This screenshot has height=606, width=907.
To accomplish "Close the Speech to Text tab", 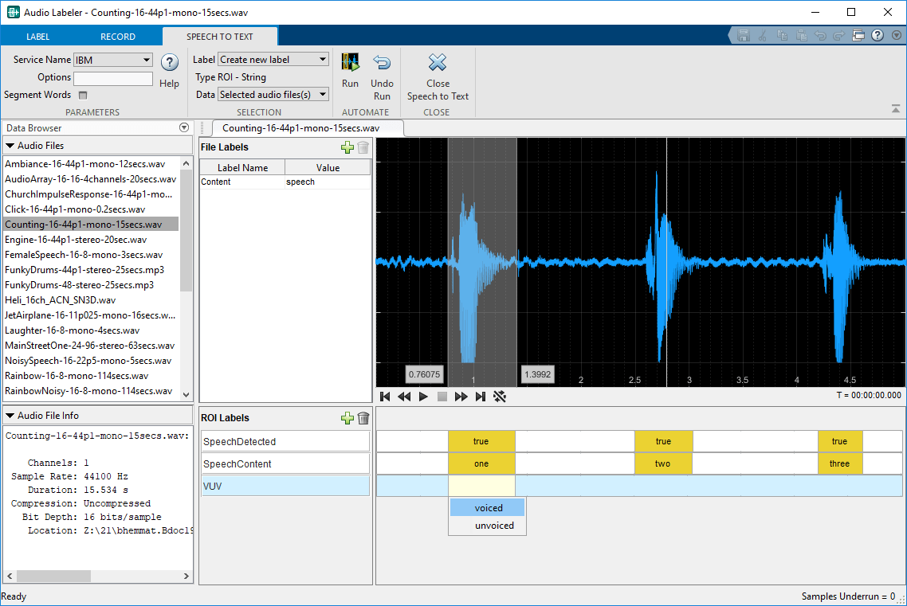I will coord(438,64).
